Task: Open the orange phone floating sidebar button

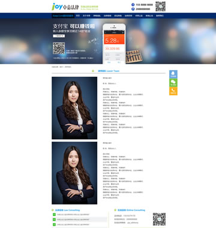Action: (173, 91)
